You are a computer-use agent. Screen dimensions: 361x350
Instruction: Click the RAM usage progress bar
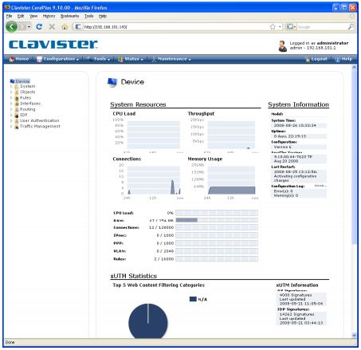[217, 220]
